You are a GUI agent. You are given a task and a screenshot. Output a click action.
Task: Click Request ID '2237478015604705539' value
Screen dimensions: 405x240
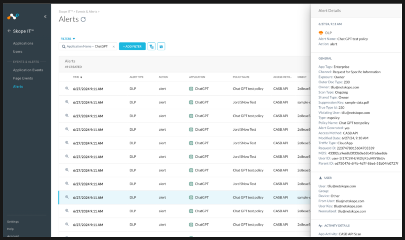pos(355,148)
